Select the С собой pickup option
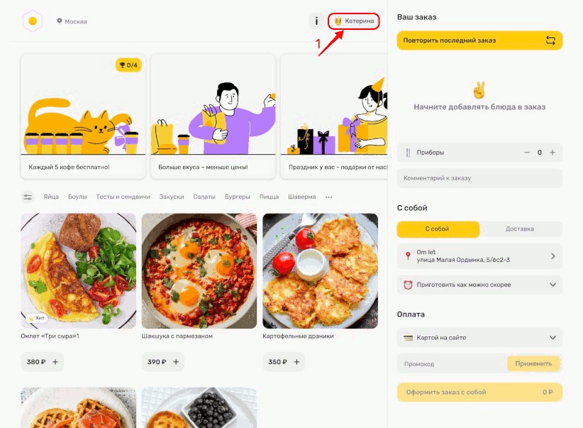583x428 pixels. (x=438, y=229)
